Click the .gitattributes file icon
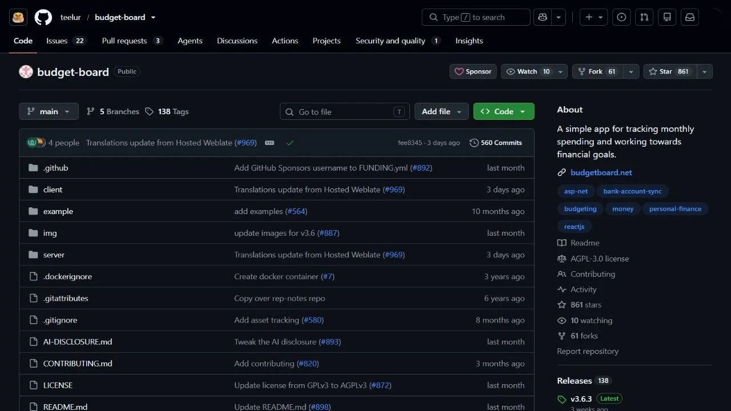This screenshot has width=731, height=411. 33,298
